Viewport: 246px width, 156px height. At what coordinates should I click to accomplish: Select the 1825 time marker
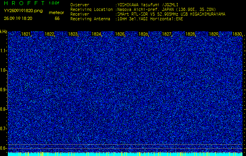coord(120,34)
